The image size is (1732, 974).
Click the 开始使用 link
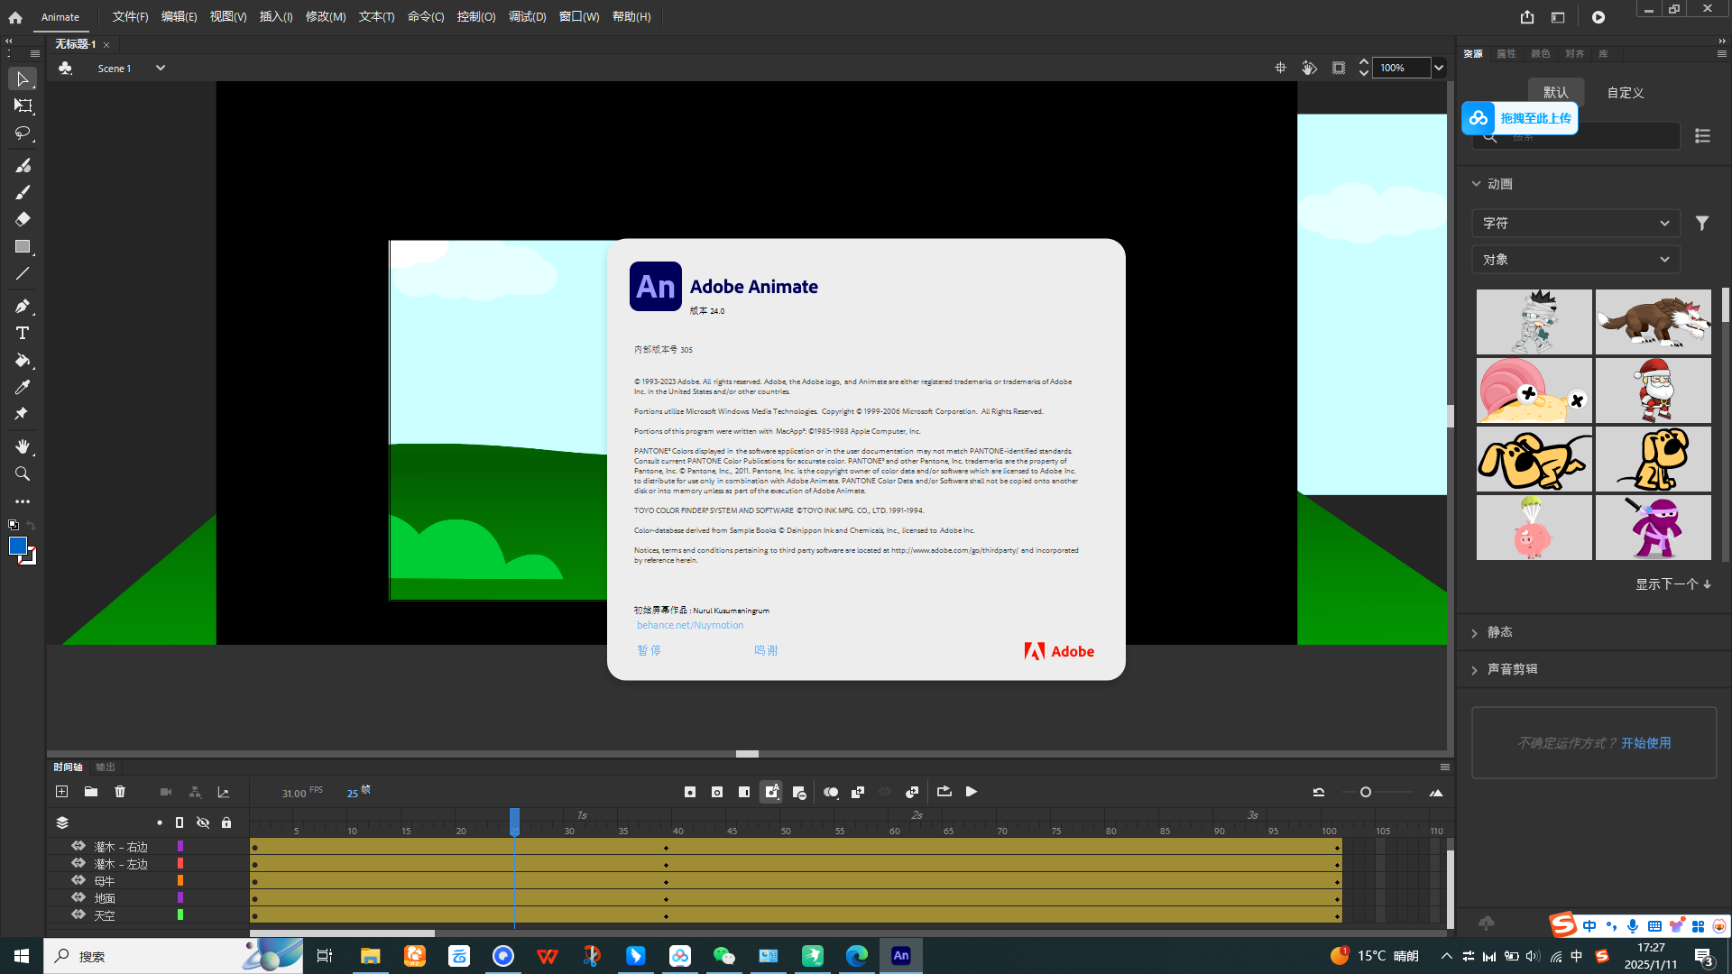click(1646, 743)
